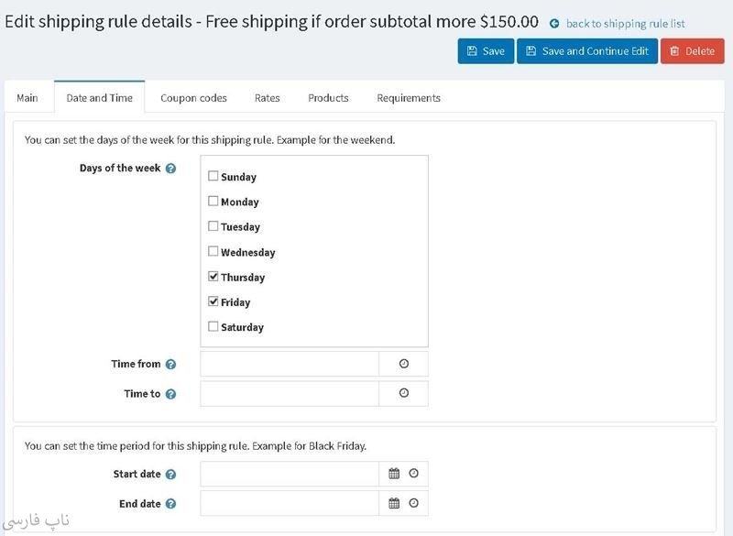This screenshot has height=536, width=733.
Task: Open the clock picker for Time from
Action: pyautogui.click(x=404, y=364)
